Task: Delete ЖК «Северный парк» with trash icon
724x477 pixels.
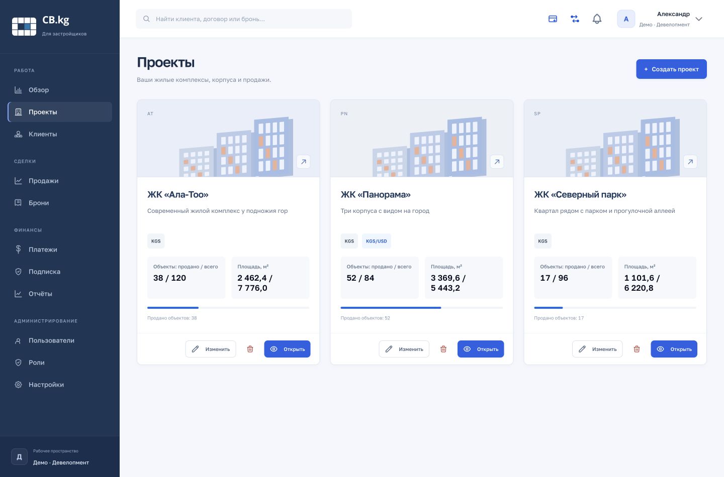Action: click(x=637, y=349)
